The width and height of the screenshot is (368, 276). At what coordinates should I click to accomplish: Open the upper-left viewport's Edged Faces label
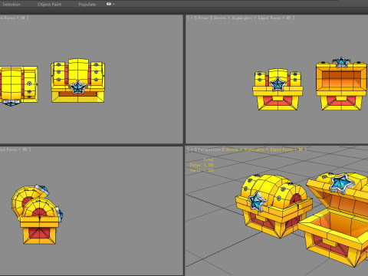[x=12, y=18]
